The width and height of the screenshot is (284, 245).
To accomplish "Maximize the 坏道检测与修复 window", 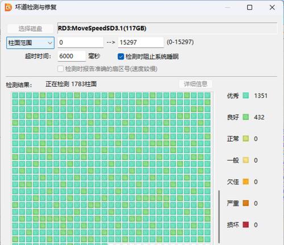I will (249, 7).
